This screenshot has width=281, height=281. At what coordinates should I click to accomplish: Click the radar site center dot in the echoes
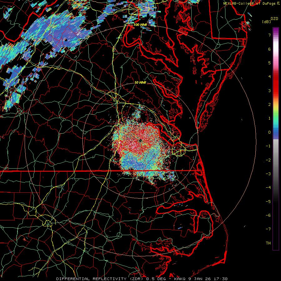(x=140, y=140)
